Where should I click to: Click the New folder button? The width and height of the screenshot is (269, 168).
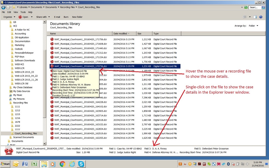coord(77,17)
